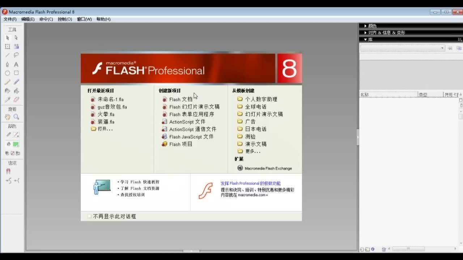Select the black arrow Selection tool
The width and height of the screenshot is (463, 260).
click(x=7, y=38)
